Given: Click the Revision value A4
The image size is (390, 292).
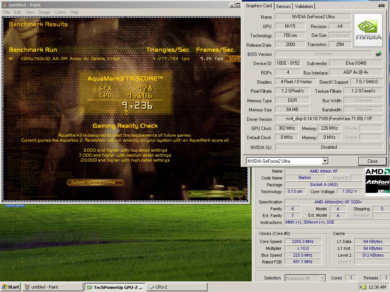Looking at the screenshot, I should pos(340,26).
